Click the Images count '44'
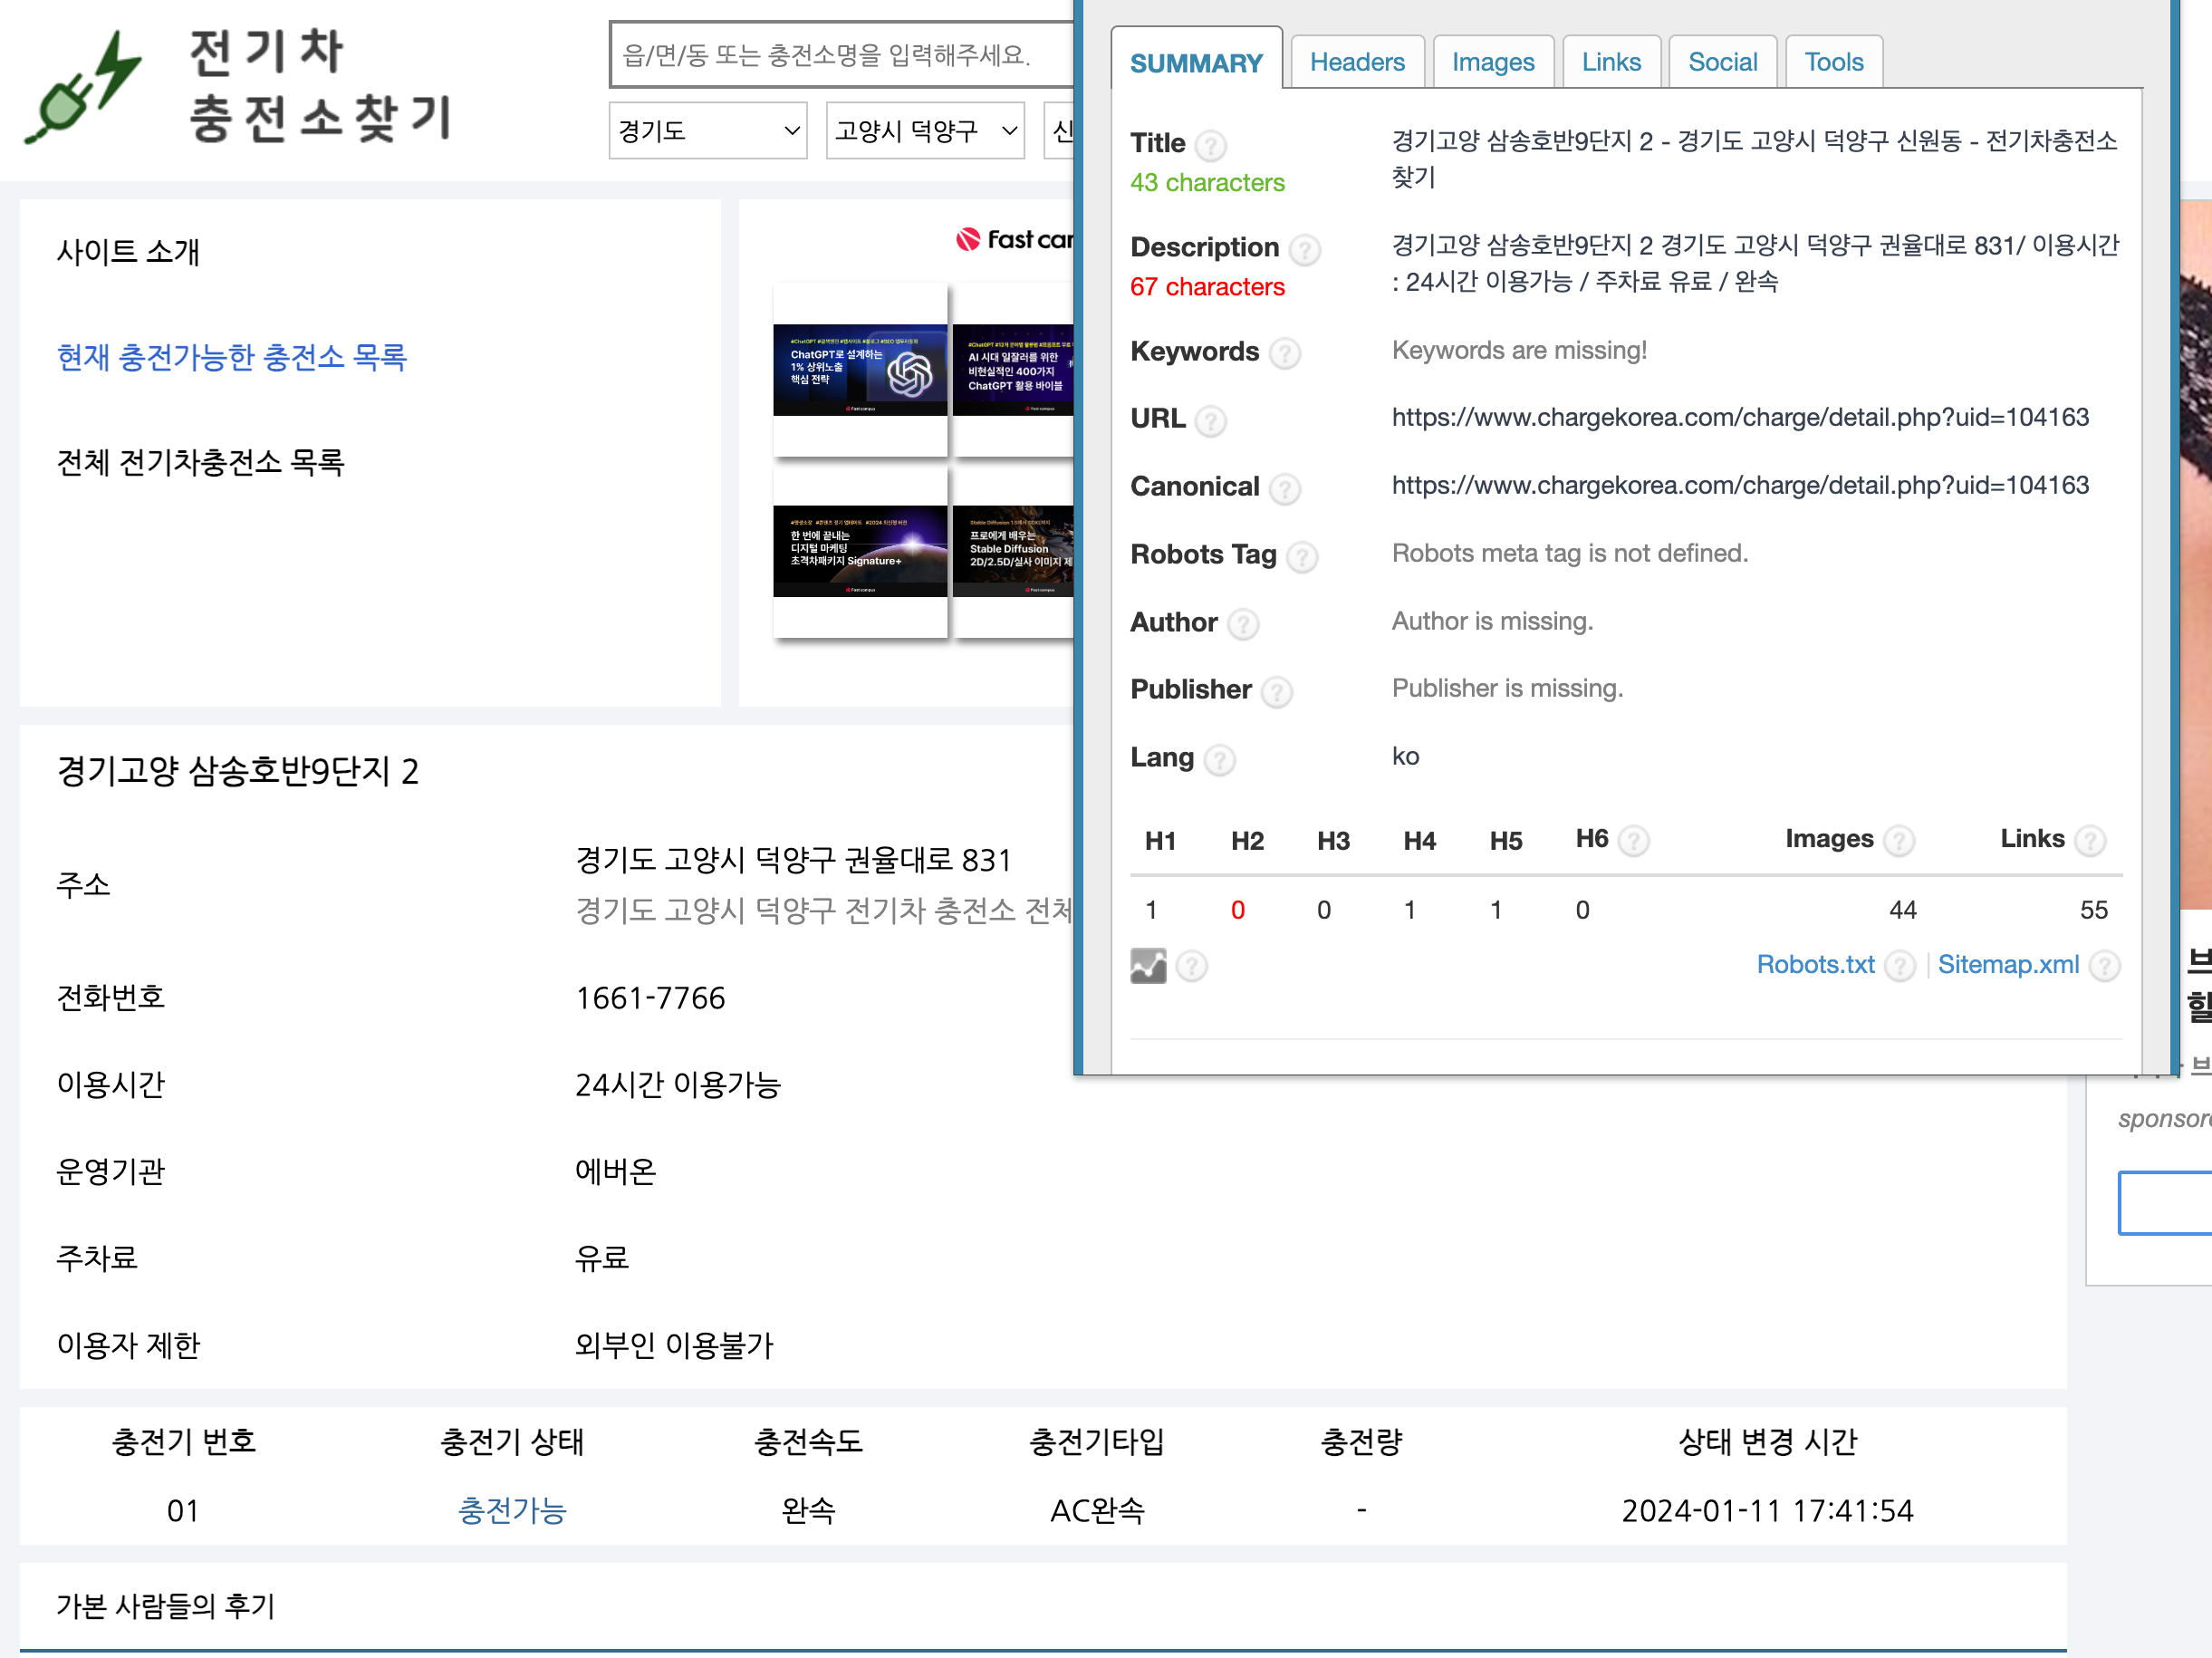2212x1658 pixels. coord(1902,910)
